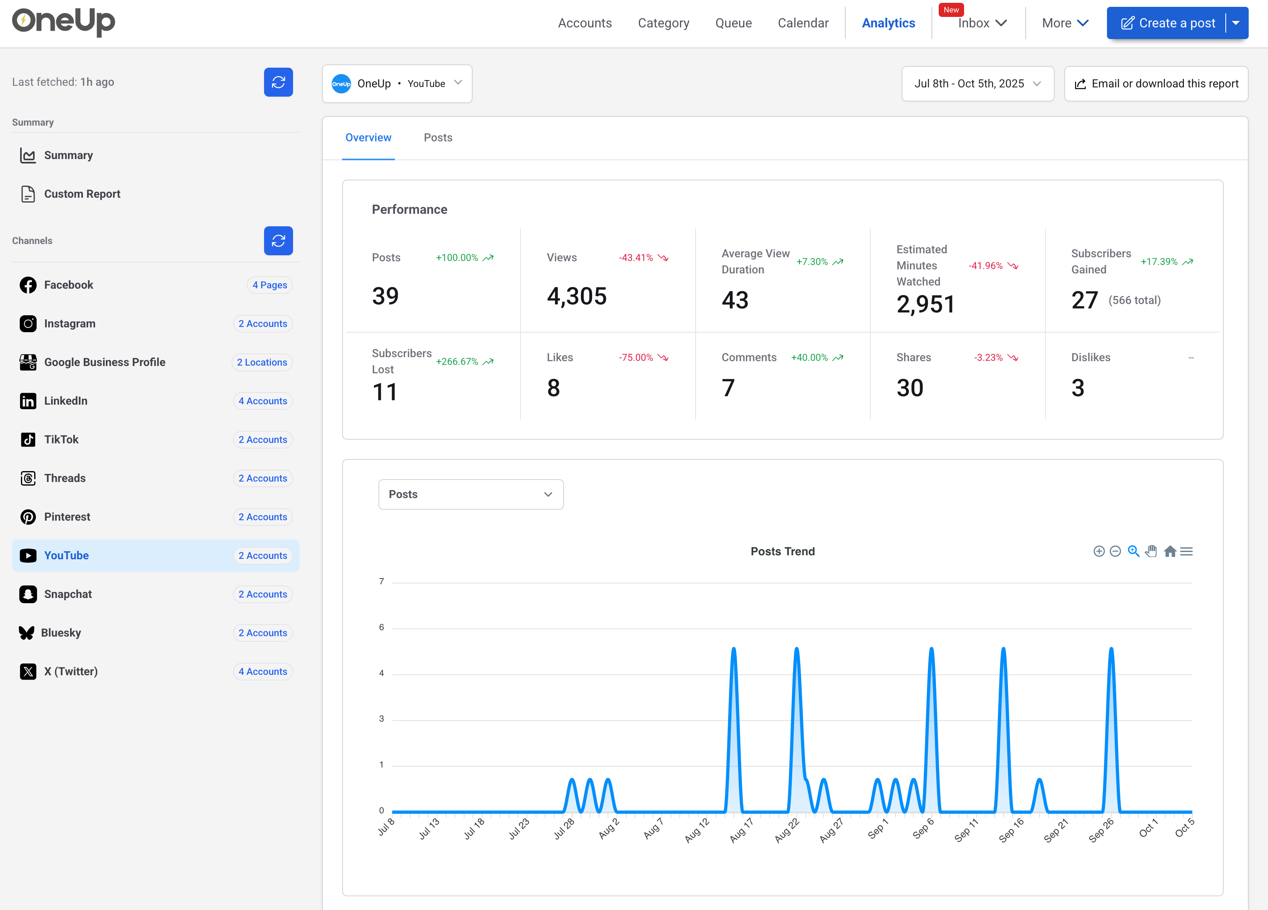This screenshot has height=910, width=1268.
Task: Switch to the Posts tab
Action: 438,138
